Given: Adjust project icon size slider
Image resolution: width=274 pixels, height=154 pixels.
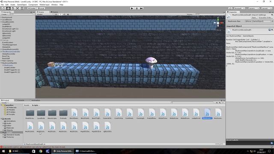Looking at the screenshot, I should [219, 144].
